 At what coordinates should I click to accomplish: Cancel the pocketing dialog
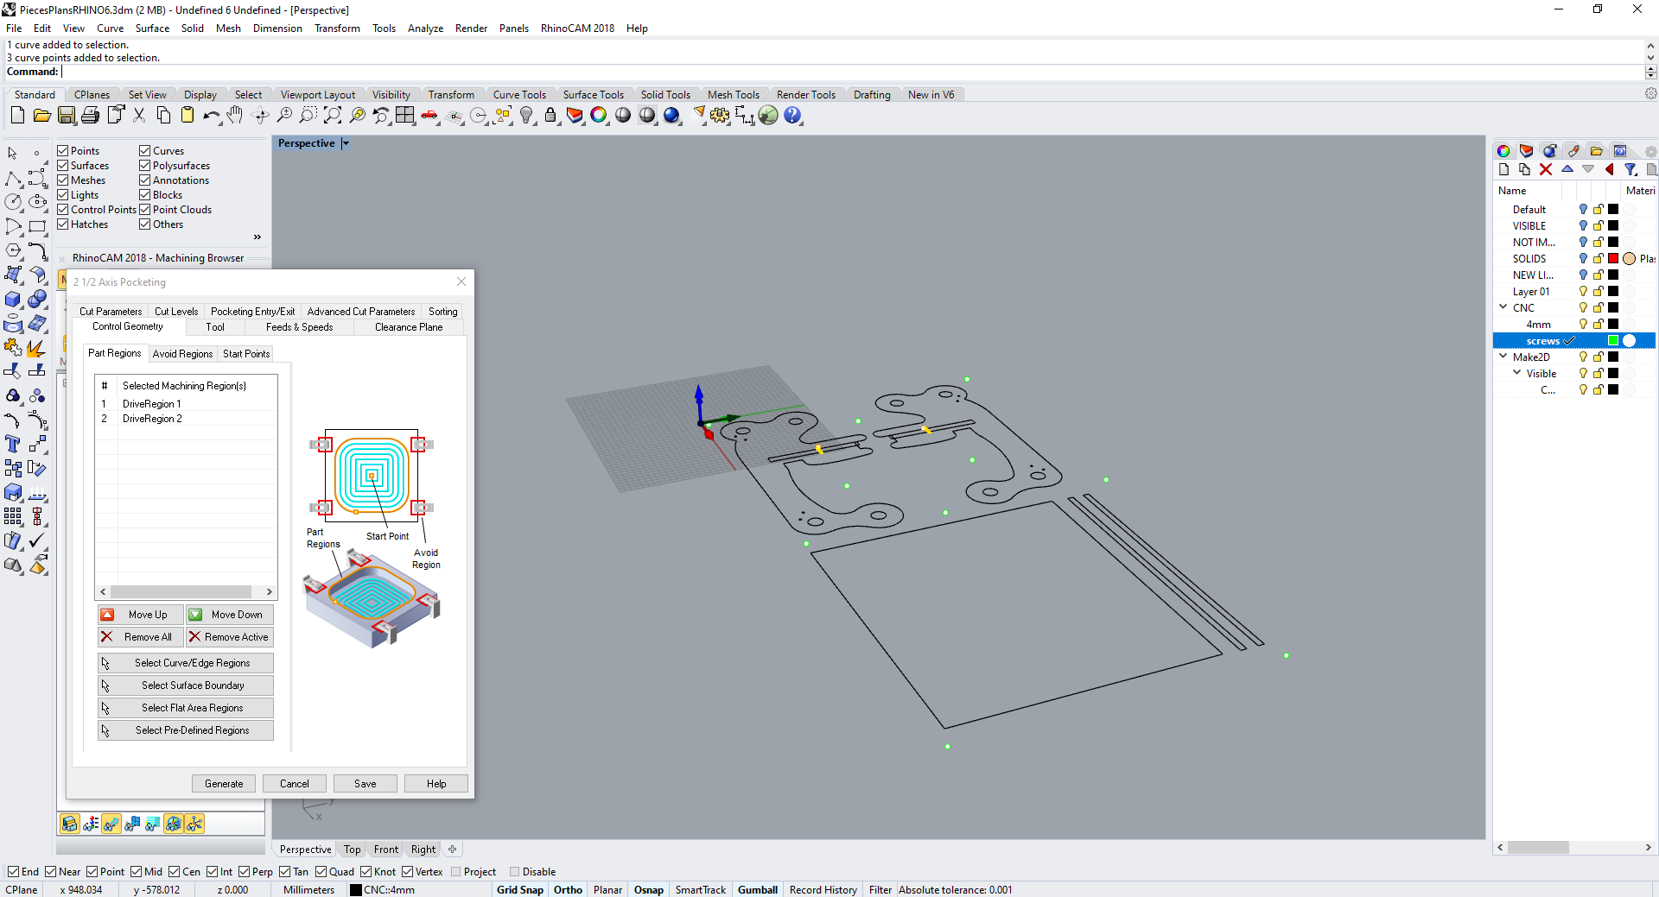(x=294, y=784)
